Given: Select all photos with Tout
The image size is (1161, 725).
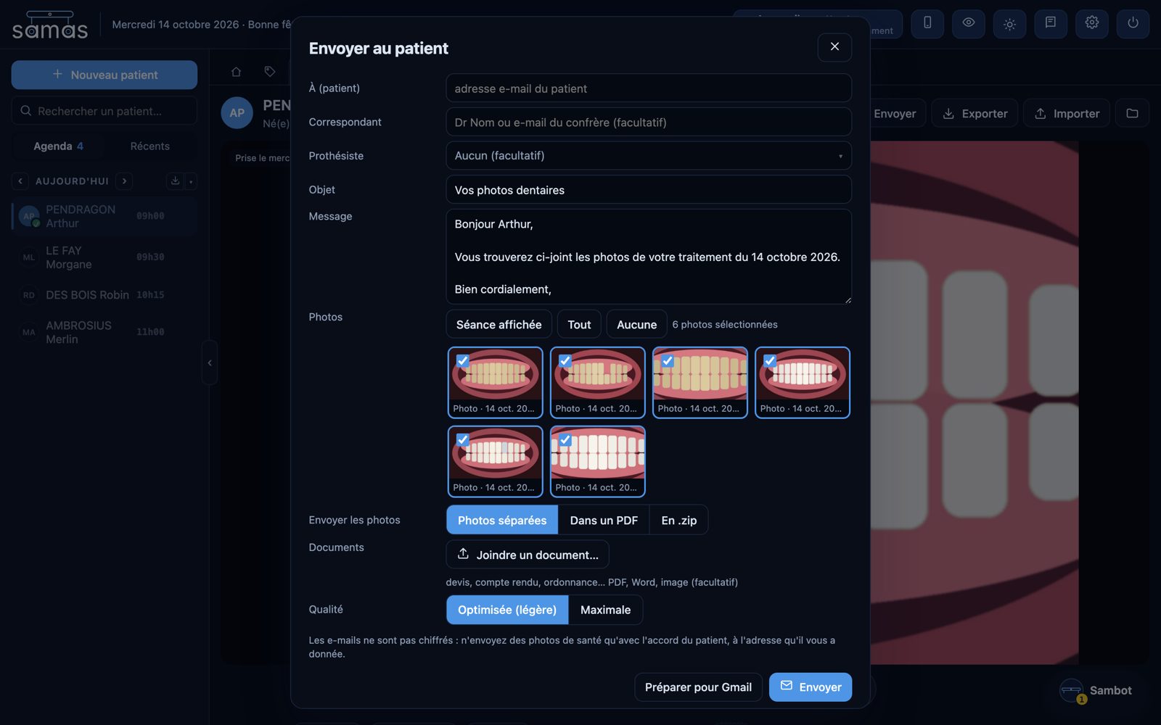Looking at the screenshot, I should (x=579, y=325).
